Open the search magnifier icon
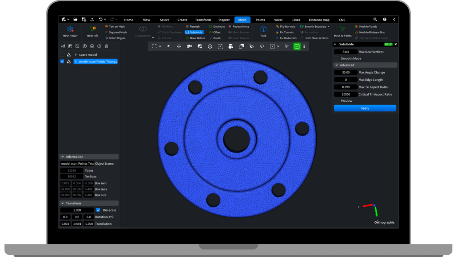This screenshot has width=457, height=257. 375,20
